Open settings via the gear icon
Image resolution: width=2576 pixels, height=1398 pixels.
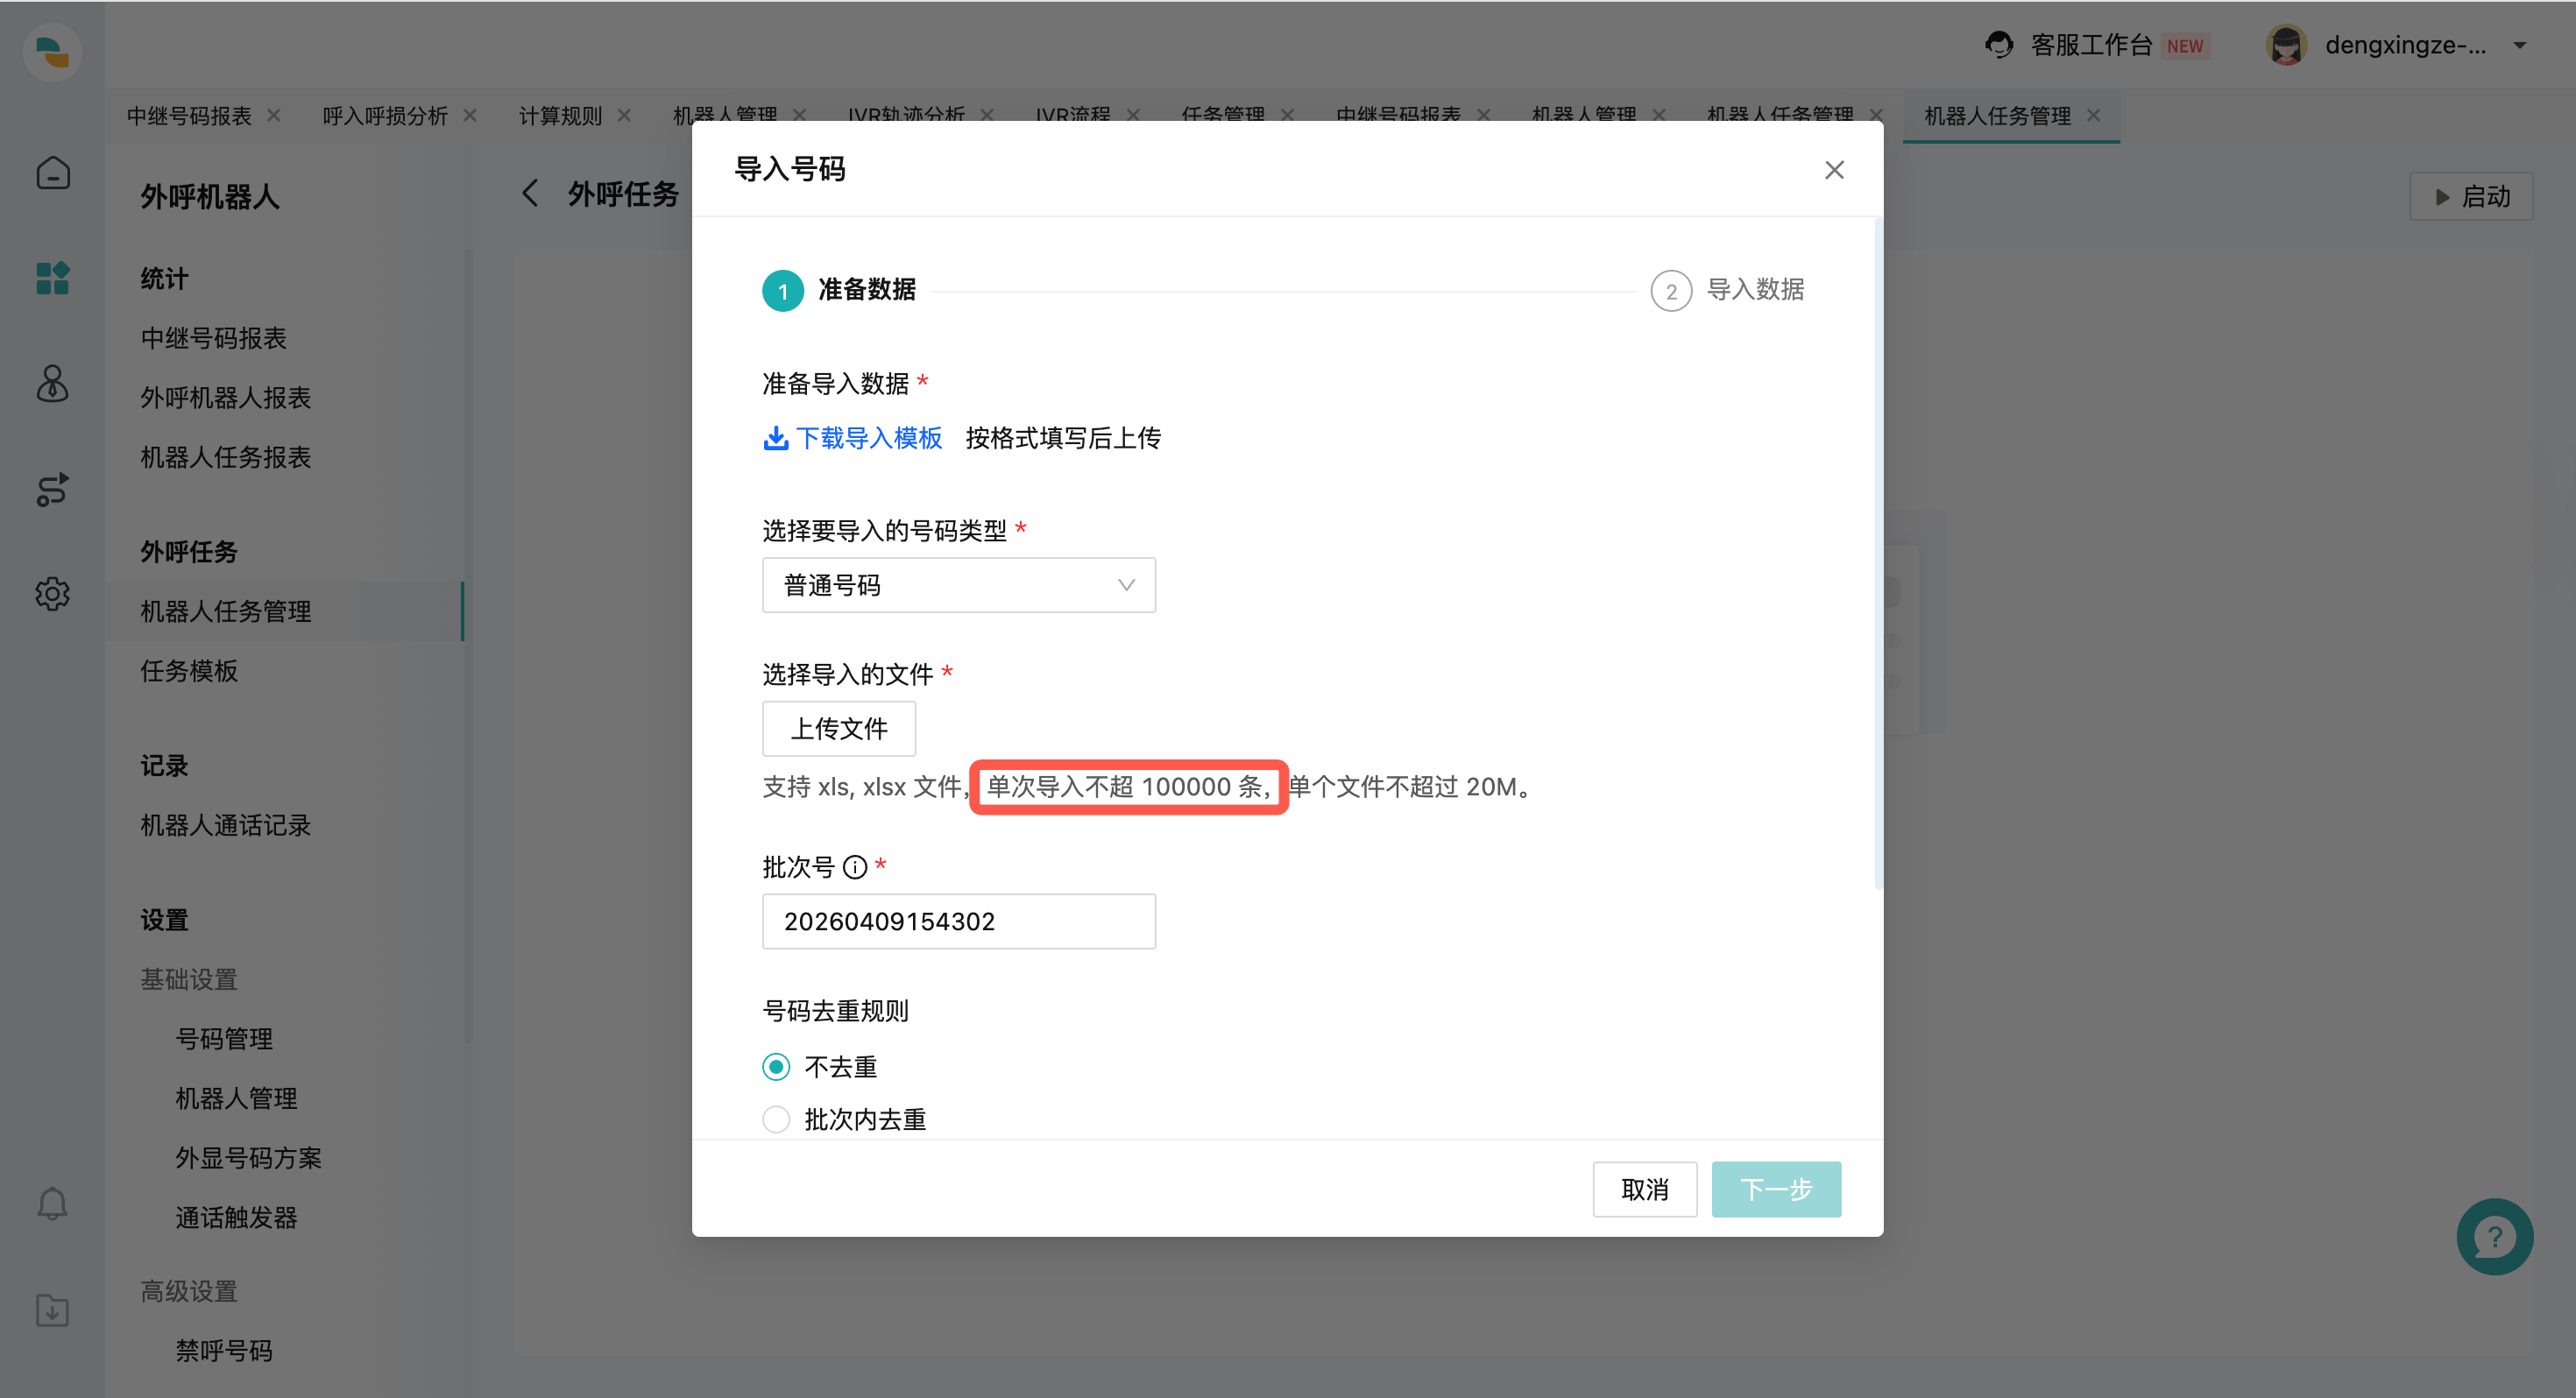52,594
